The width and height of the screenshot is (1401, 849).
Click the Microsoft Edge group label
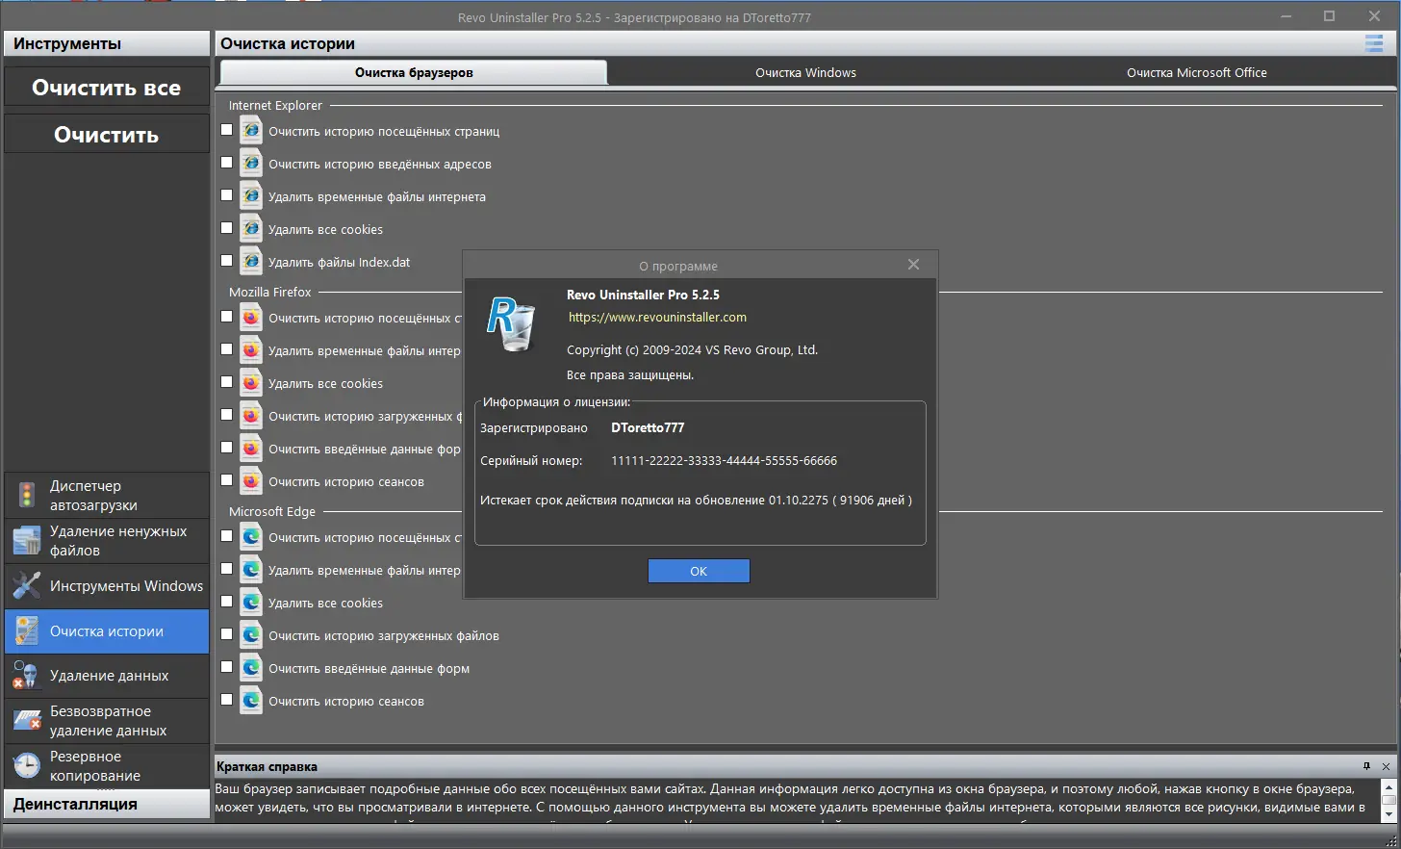[272, 511]
